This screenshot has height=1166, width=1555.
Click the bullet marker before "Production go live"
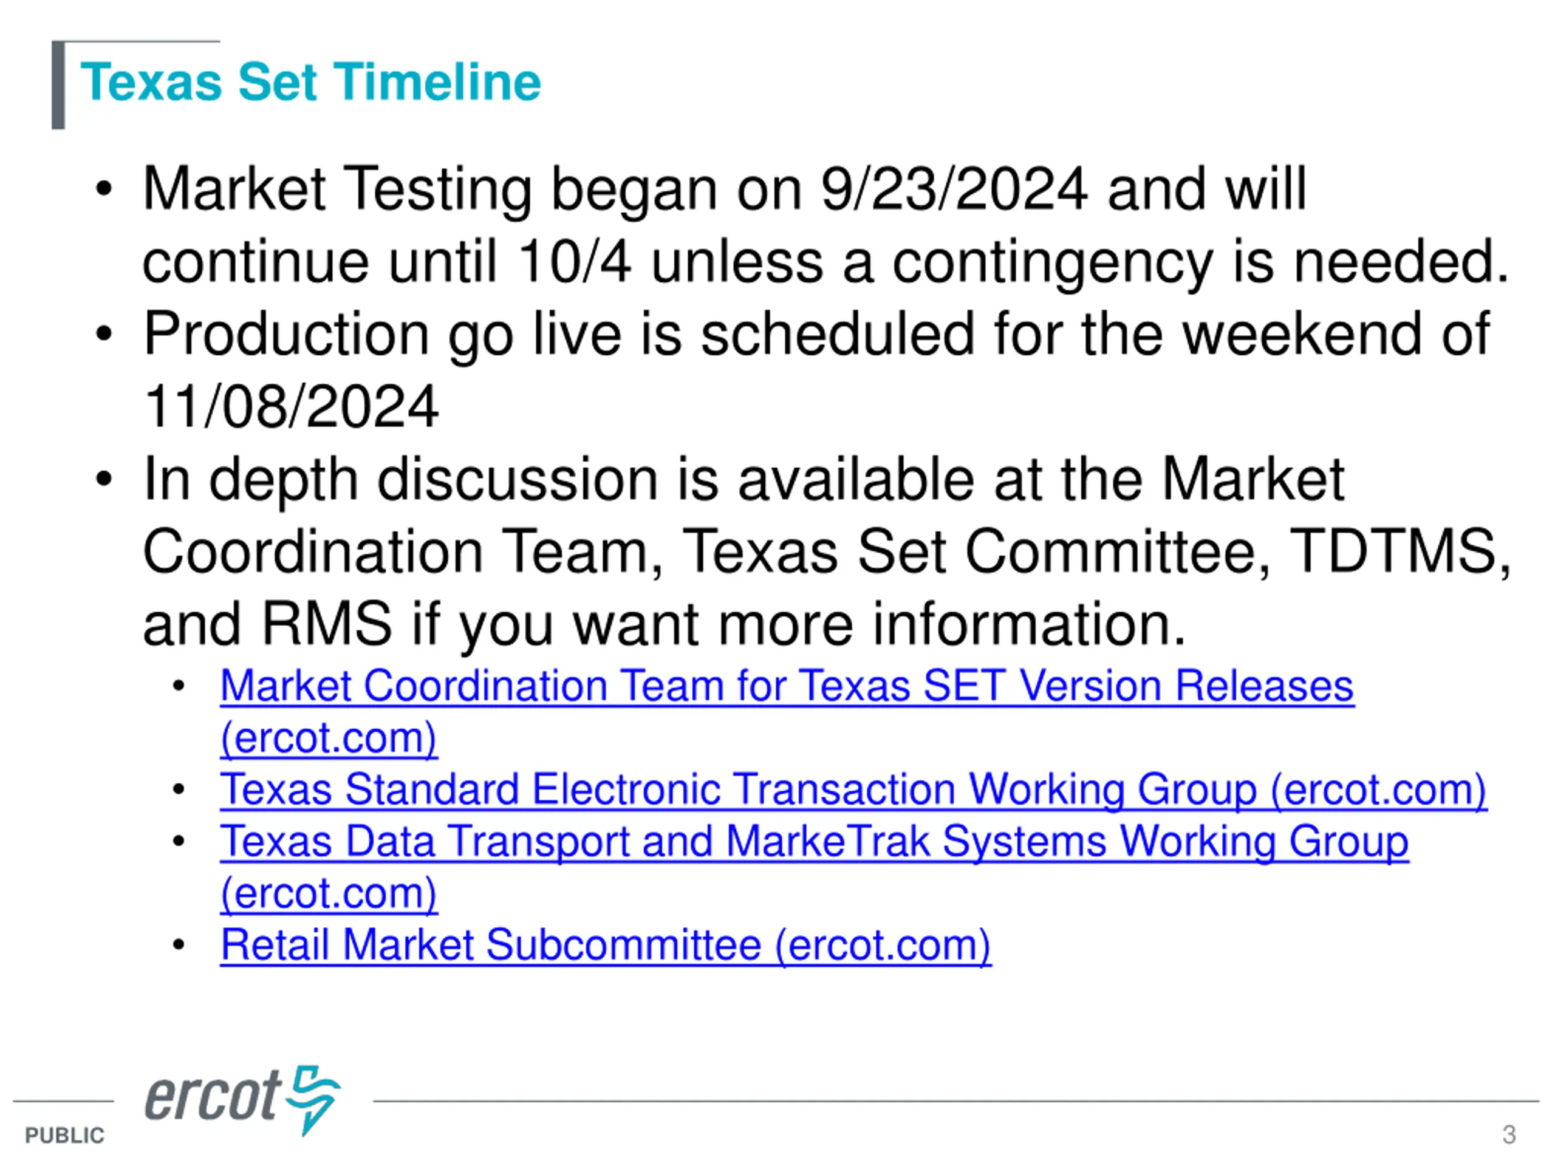click(x=104, y=334)
